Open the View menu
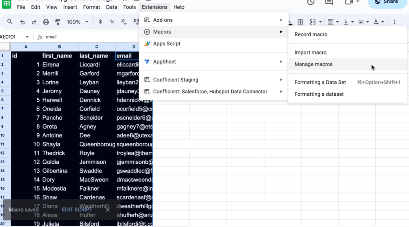409x227 pixels. [x=52, y=7]
